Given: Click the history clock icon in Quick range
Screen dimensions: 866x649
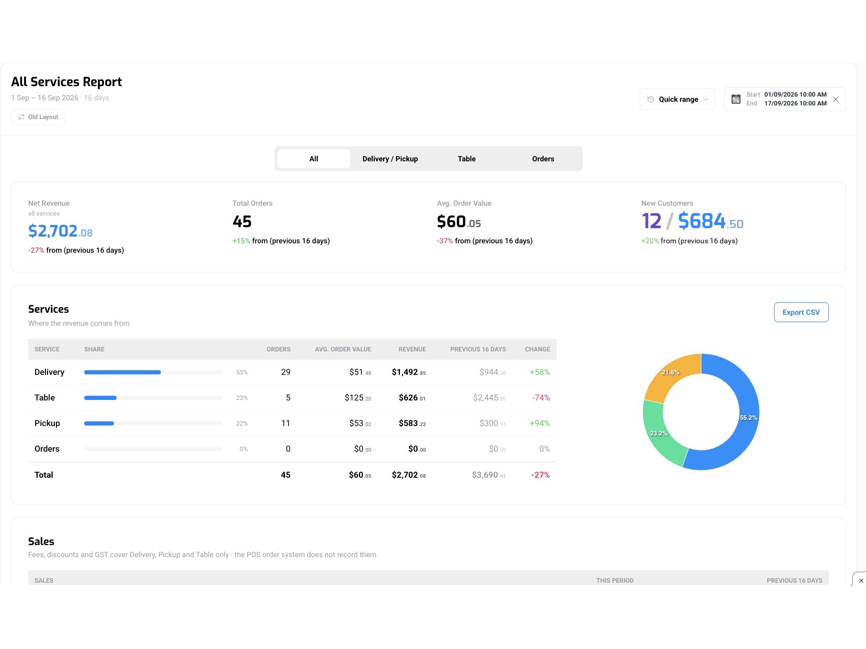Looking at the screenshot, I should pyautogui.click(x=651, y=99).
